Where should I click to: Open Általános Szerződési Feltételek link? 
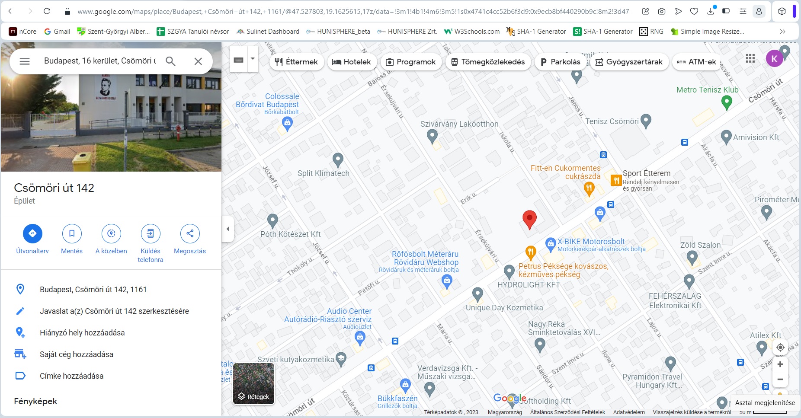(567, 412)
